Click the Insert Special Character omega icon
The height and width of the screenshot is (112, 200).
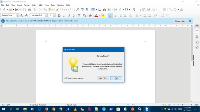(x=126, y=9)
